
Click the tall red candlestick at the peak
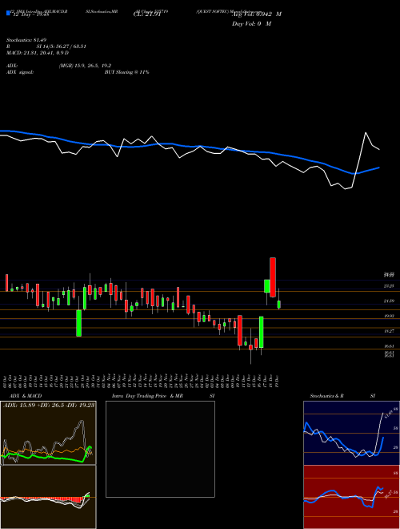[x=273, y=277]
